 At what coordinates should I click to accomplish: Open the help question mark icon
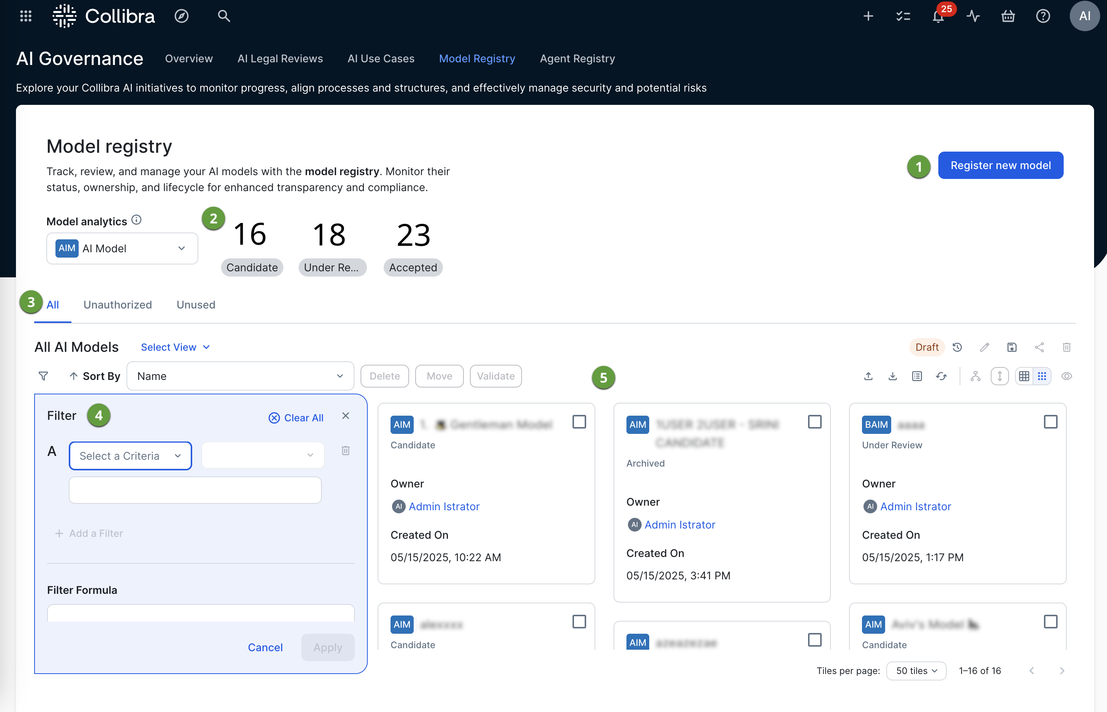pyautogui.click(x=1043, y=16)
